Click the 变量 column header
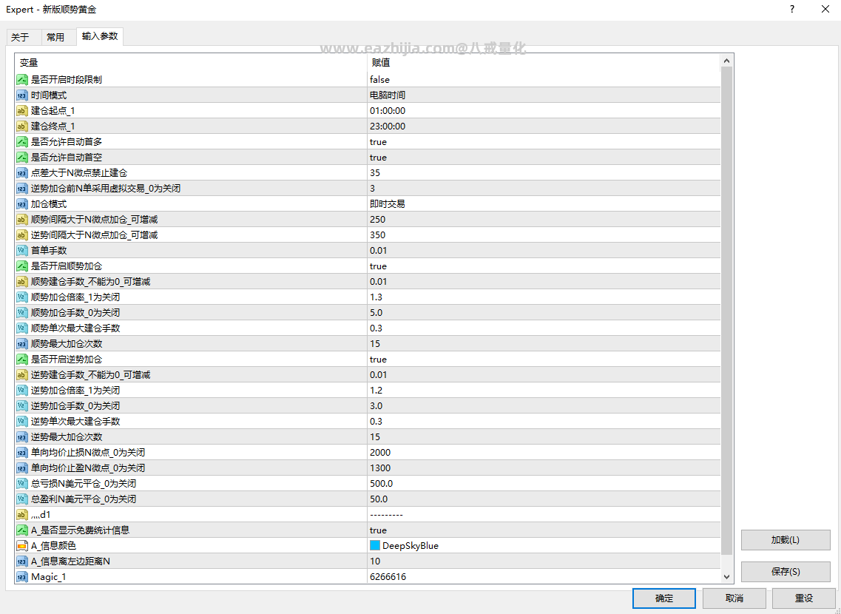841x614 pixels. 192,63
